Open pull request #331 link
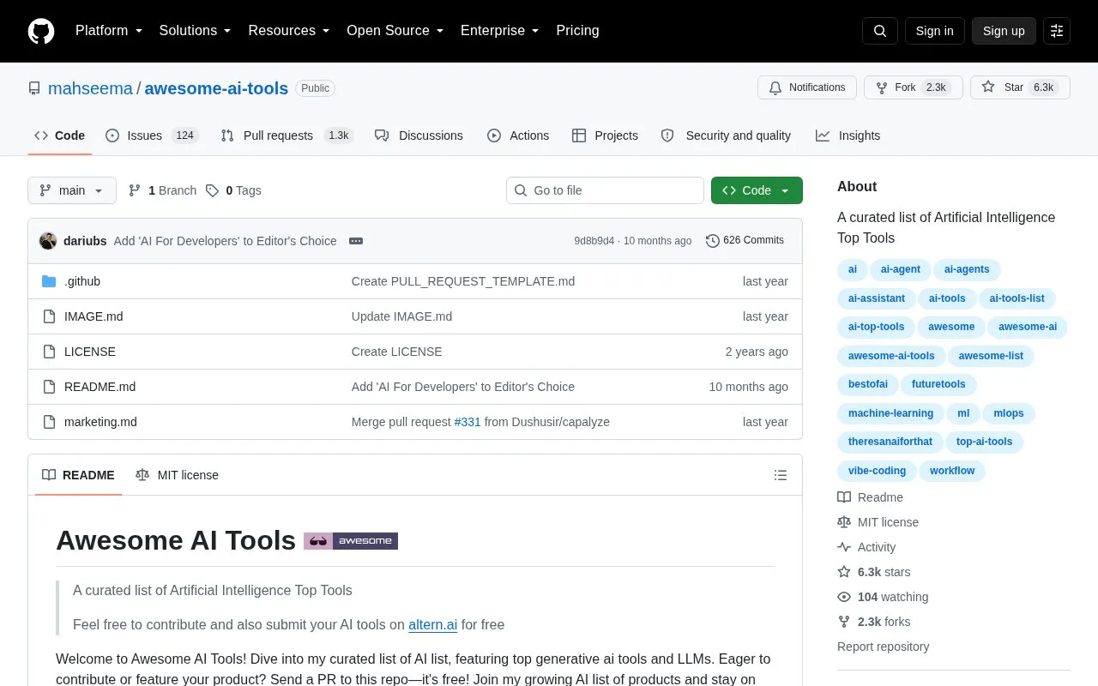The image size is (1098, 686). point(468,422)
